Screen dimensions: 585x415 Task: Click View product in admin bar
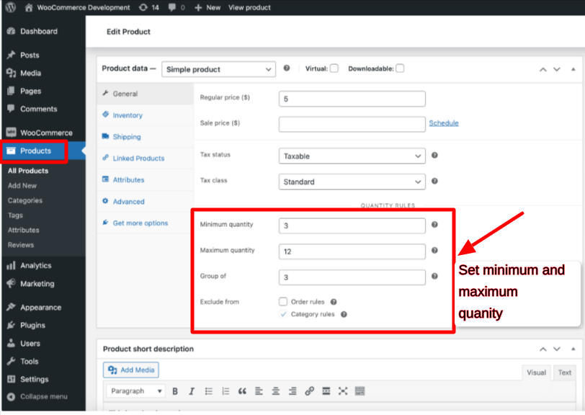tap(249, 7)
